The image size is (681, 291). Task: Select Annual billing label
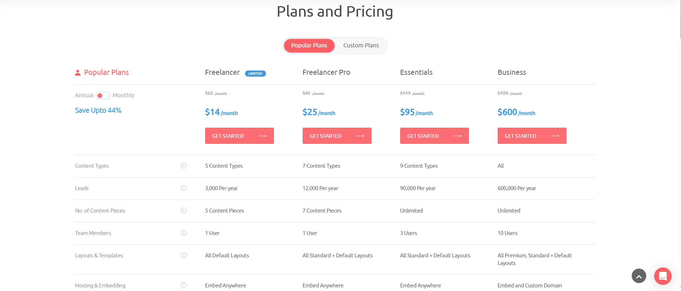(x=84, y=95)
